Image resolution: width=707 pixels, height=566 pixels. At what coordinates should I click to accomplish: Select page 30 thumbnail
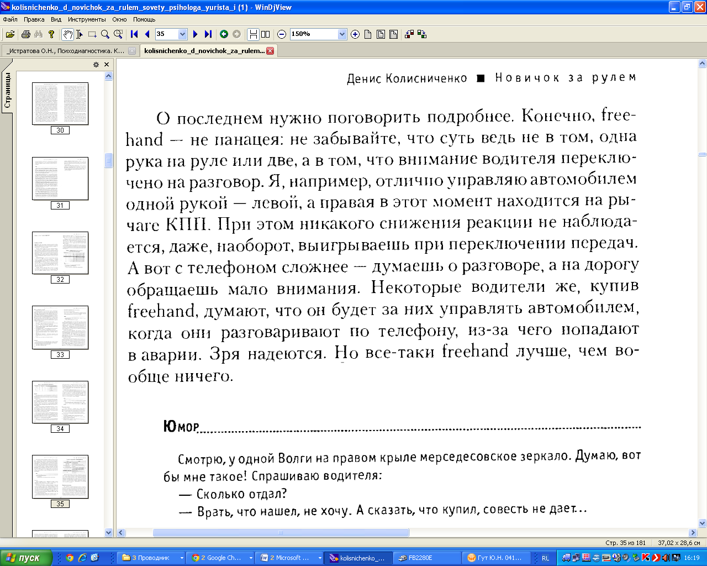click(60, 104)
